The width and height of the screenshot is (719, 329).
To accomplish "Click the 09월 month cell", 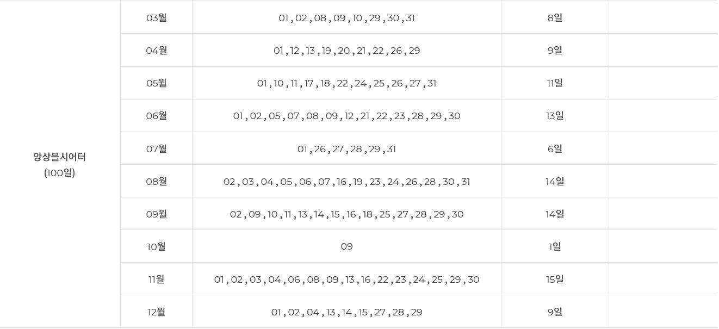I will pyautogui.click(x=156, y=214).
